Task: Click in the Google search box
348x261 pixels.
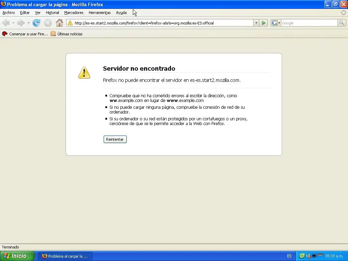Action: pos(309,23)
